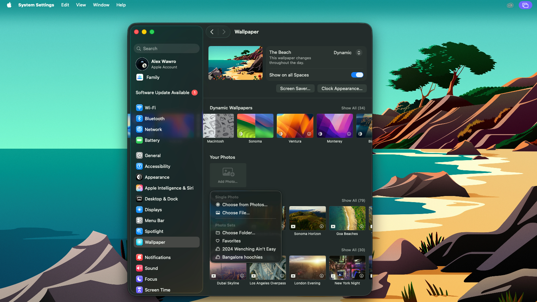Choose 'Choose from Photos...' in the popup menu
Viewport: 537px width, 302px height.
(x=246, y=204)
